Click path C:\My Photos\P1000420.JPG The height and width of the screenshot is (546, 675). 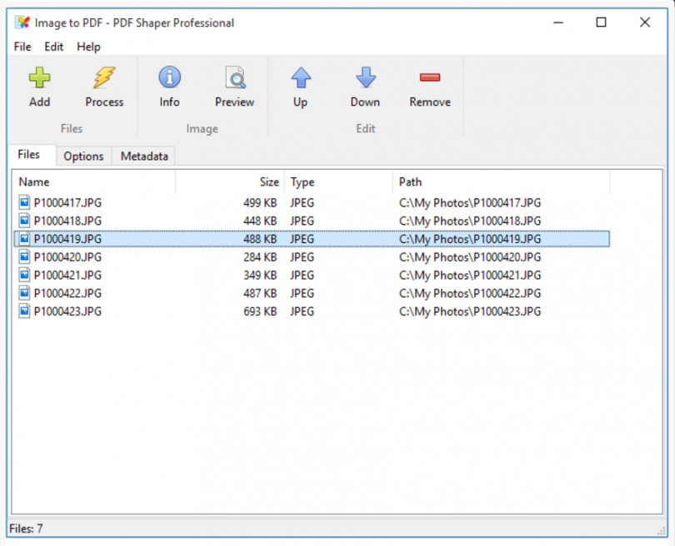coord(470,256)
